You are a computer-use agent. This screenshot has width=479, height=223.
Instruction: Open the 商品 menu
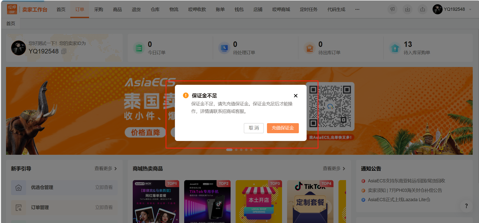click(x=117, y=10)
